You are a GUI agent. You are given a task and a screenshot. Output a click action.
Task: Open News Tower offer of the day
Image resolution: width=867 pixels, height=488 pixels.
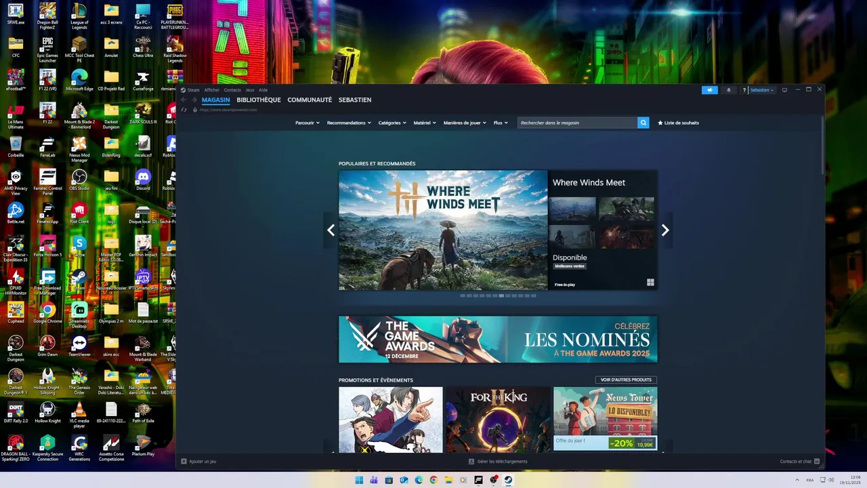[605, 420]
